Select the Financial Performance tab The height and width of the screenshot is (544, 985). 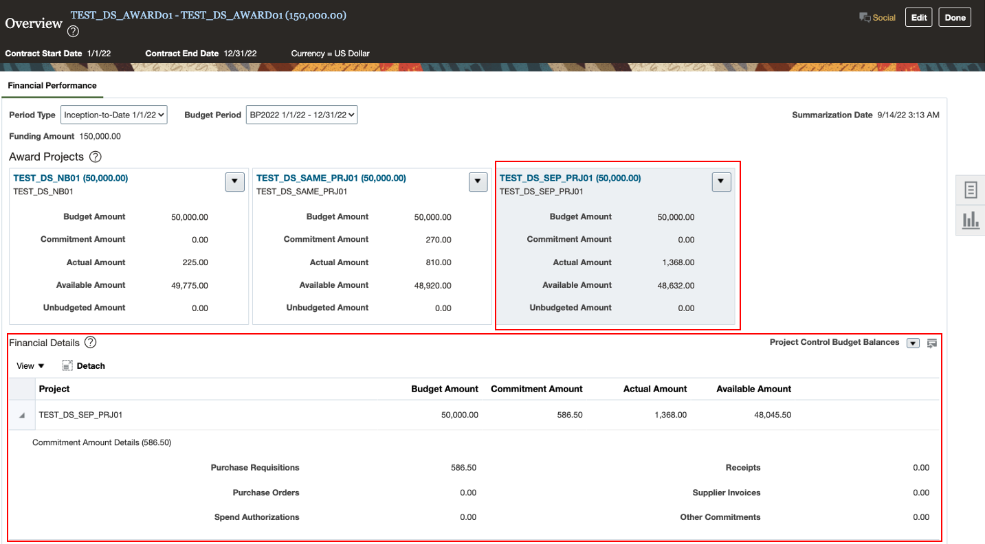[x=52, y=86]
